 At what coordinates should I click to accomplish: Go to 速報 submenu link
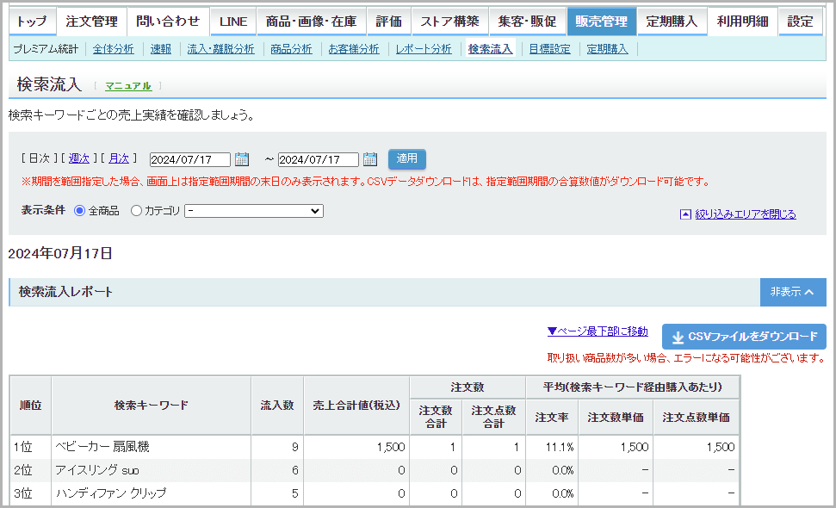click(160, 49)
